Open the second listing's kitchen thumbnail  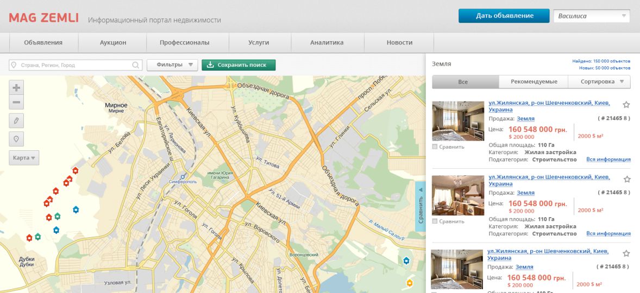(458, 195)
